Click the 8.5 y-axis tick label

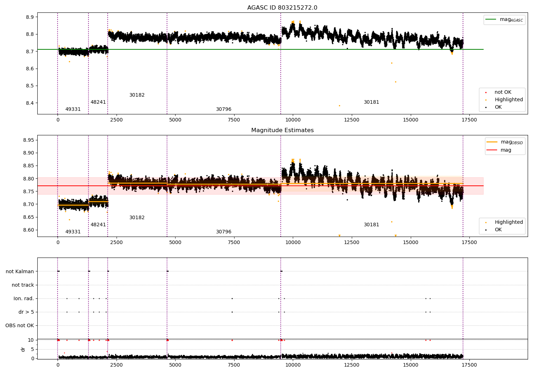pyautogui.click(x=30, y=86)
